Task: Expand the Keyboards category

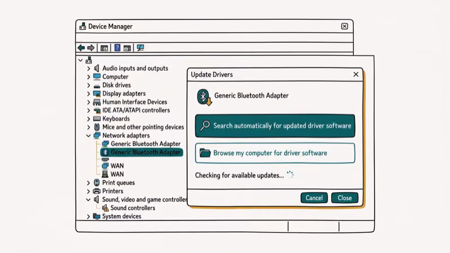Action: point(88,119)
